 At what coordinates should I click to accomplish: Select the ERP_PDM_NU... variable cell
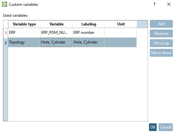click(x=56, y=33)
